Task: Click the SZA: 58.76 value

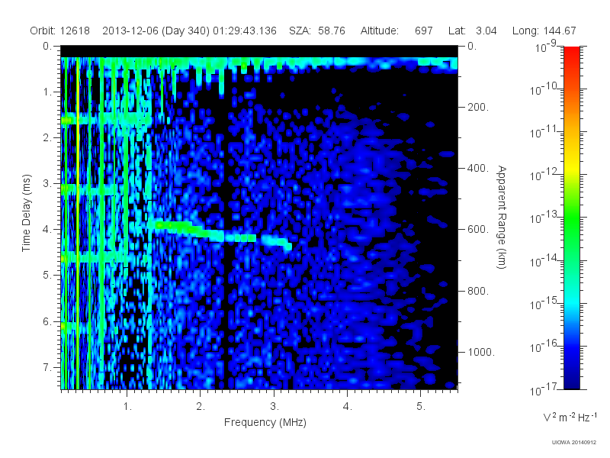Action: 317,31
